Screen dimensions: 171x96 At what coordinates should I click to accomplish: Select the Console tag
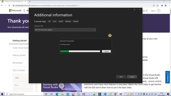tap(76, 21)
